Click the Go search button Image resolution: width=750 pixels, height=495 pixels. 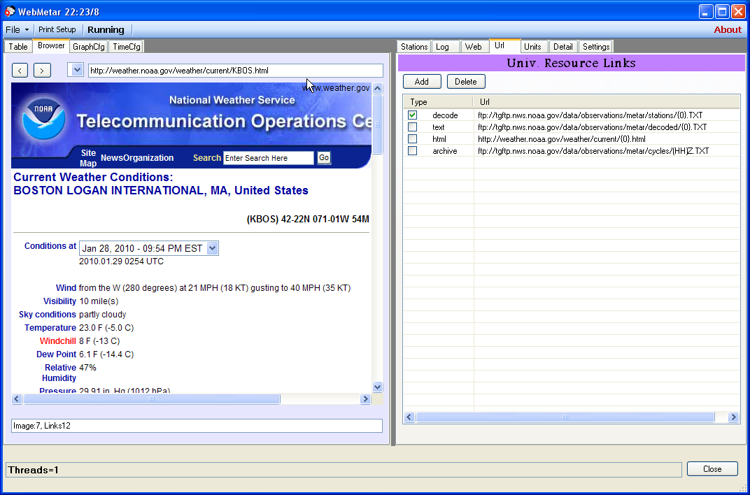324,158
